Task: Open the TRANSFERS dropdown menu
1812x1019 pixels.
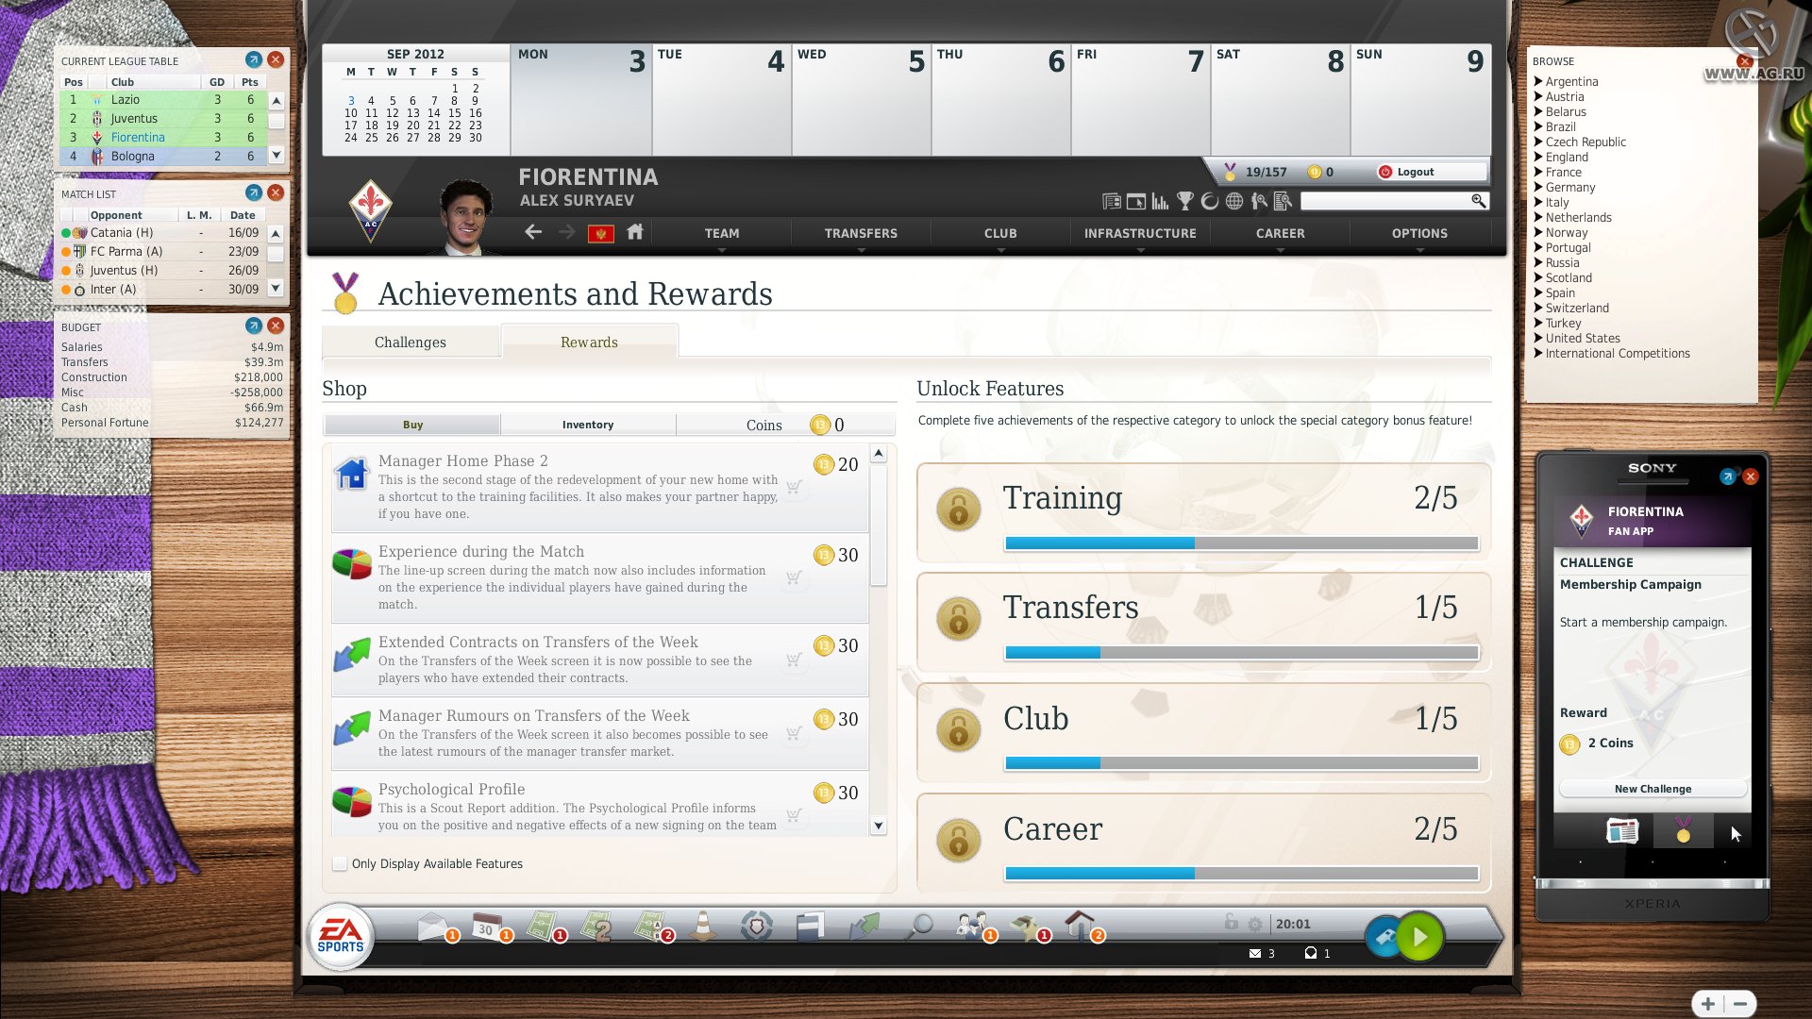Action: tap(861, 233)
